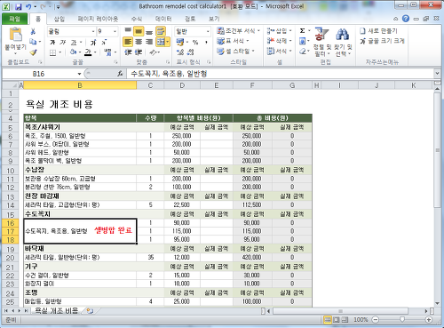Toggle Italic formatting
The image size is (444, 328).
coord(63,42)
